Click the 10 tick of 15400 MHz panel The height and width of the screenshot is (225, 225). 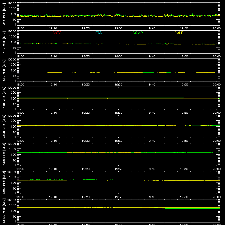[x=14, y=217]
